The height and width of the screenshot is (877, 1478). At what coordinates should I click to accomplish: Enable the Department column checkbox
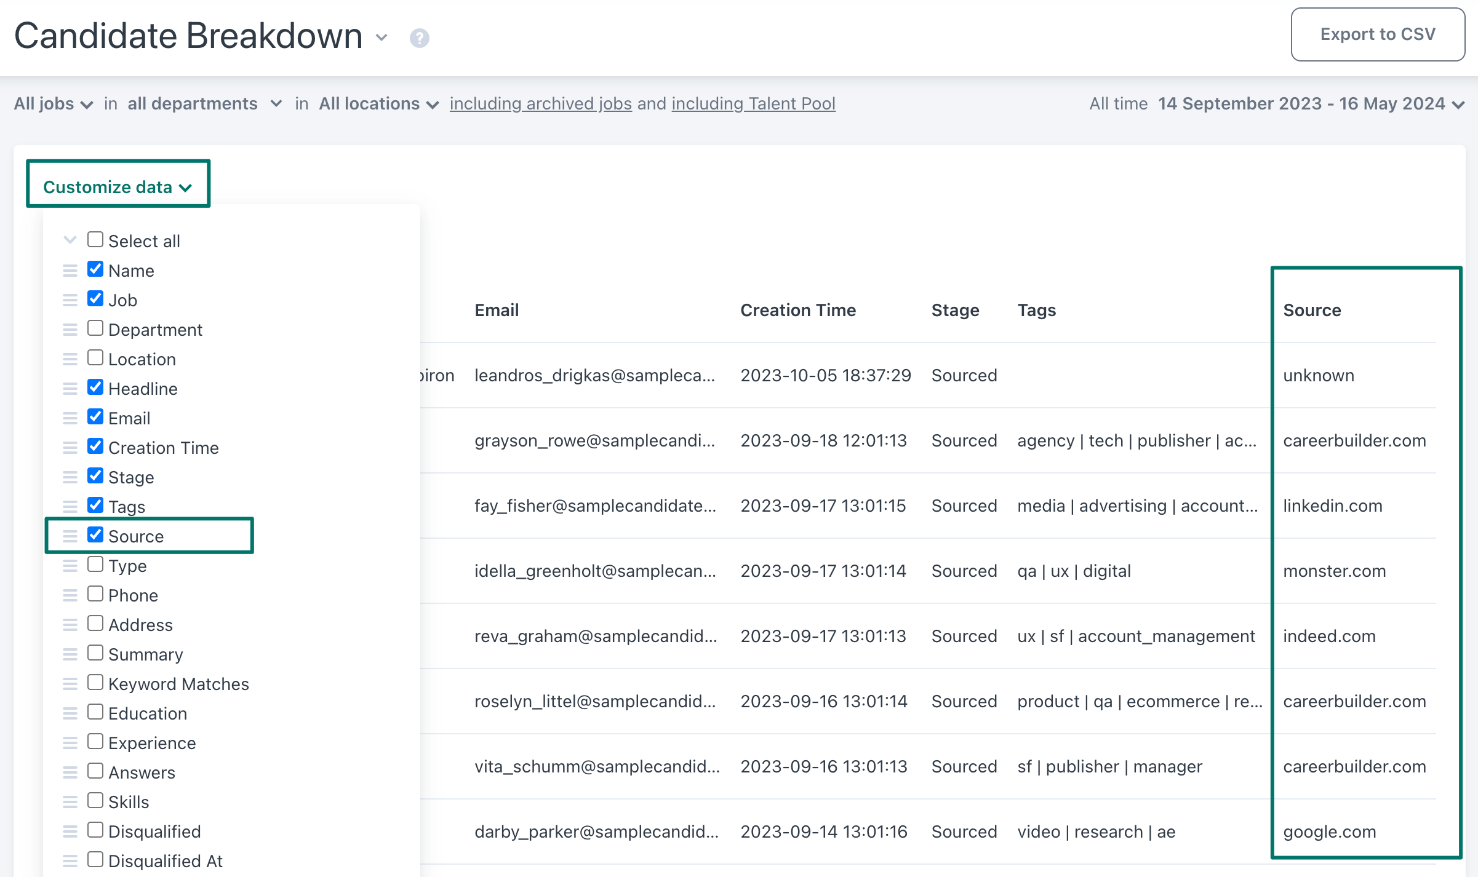coord(95,328)
